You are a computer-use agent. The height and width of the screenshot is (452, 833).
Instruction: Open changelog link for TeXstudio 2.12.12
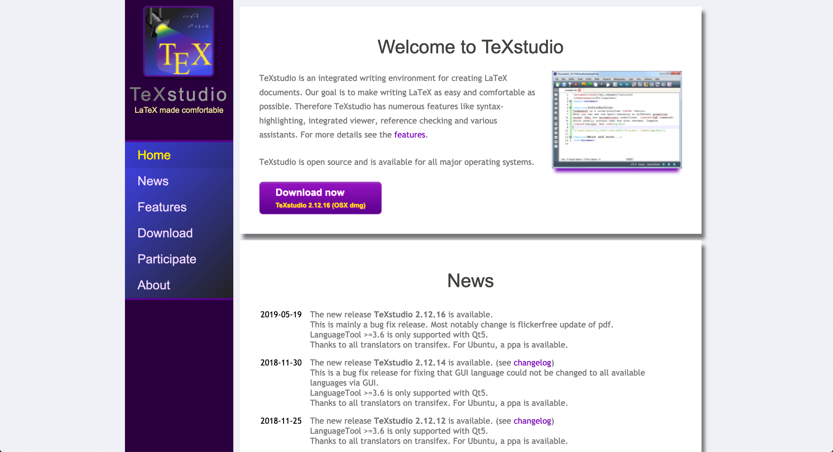[532, 421]
